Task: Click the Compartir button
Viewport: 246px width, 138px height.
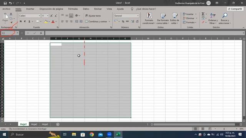Action: (235, 9)
